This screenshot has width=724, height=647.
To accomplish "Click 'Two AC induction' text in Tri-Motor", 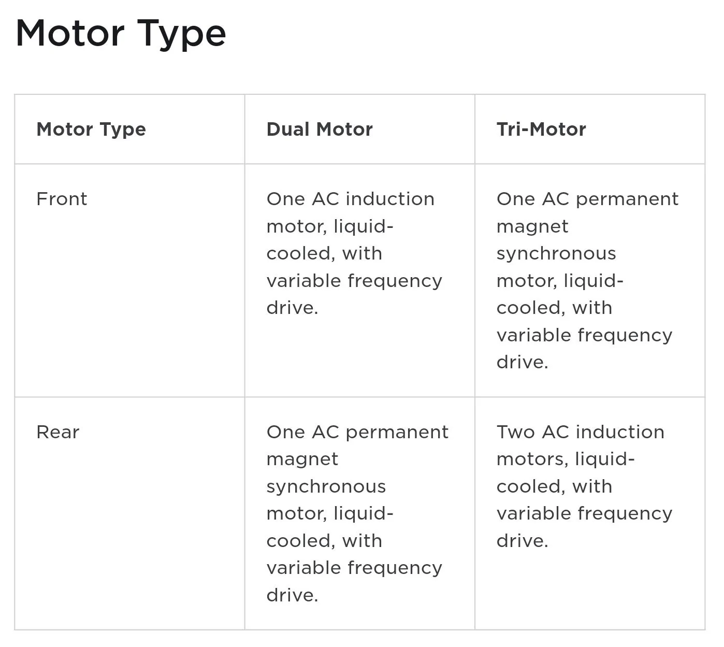I will [581, 432].
